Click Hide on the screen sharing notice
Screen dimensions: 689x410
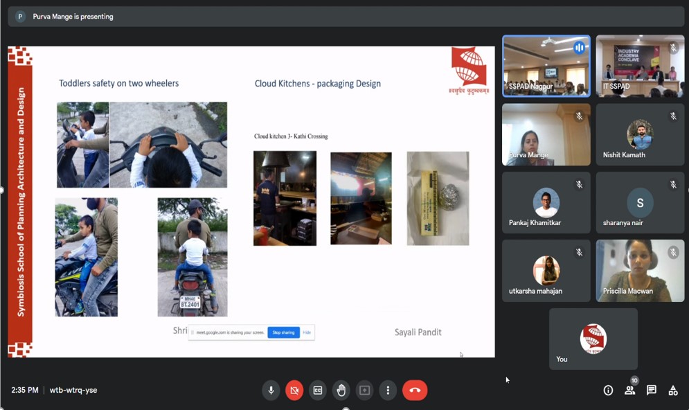(x=307, y=332)
